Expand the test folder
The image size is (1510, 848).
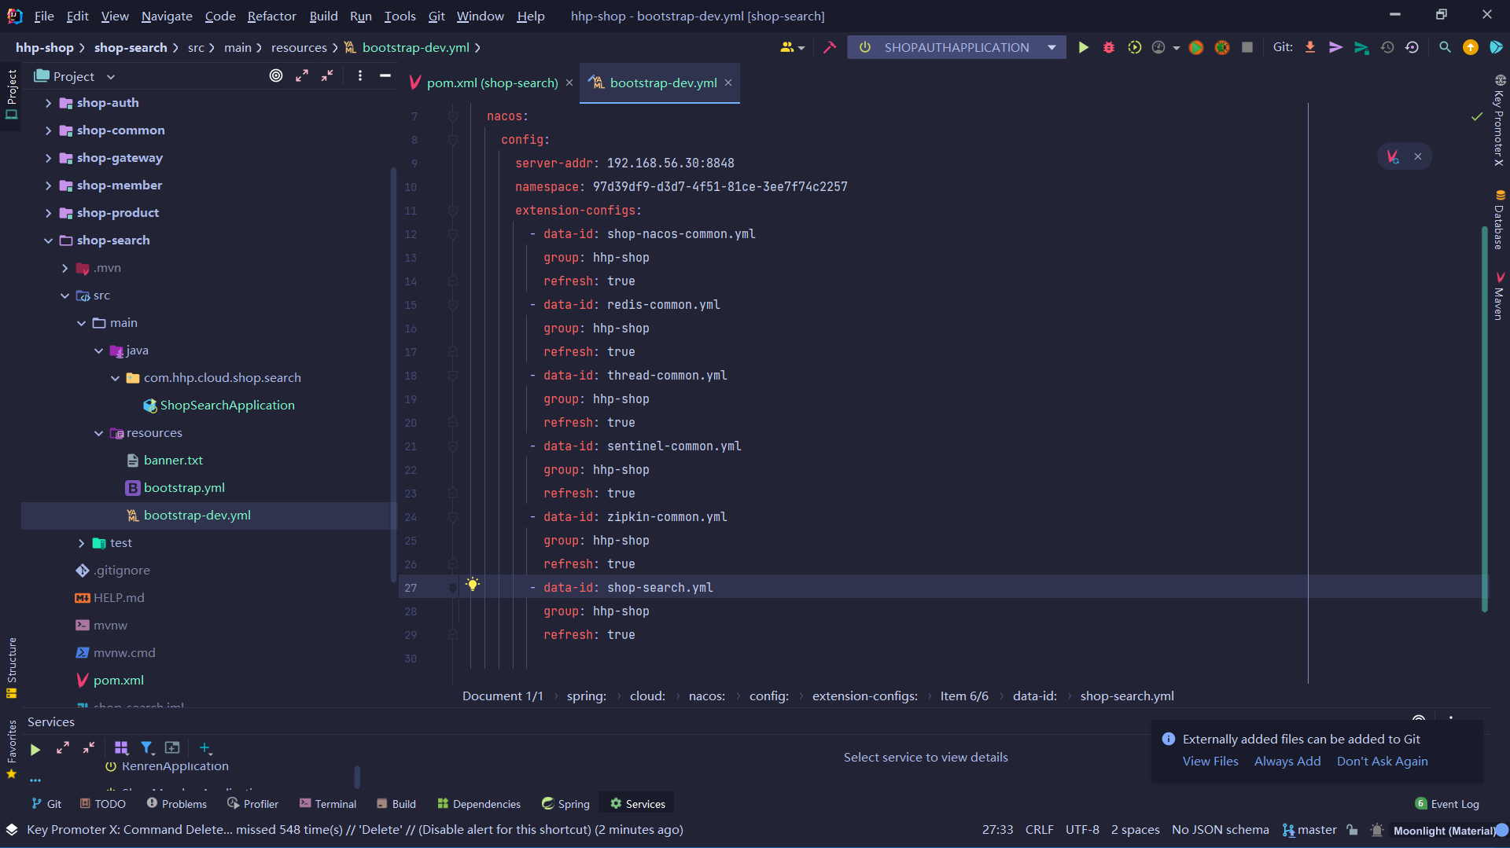pyautogui.click(x=81, y=543)
